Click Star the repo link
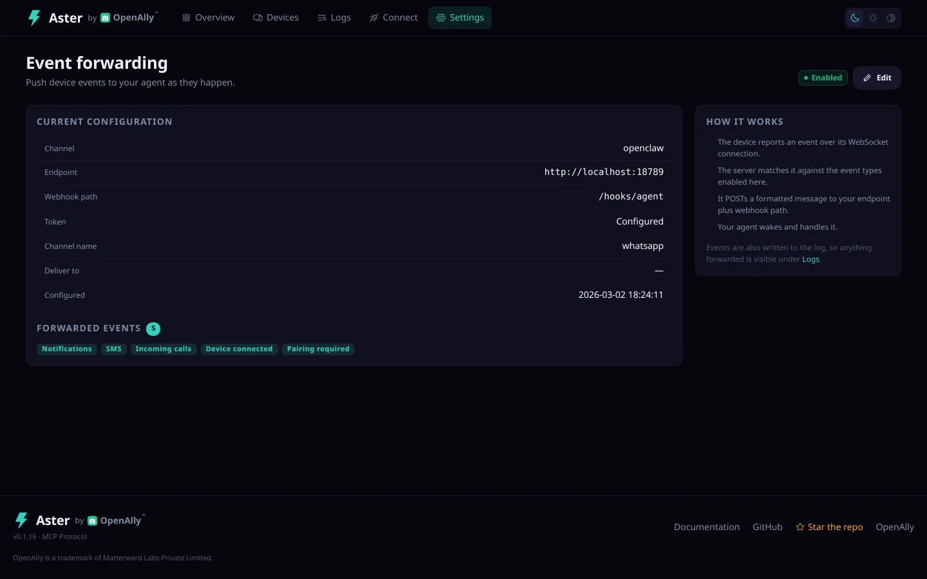The image size is (927, 579). [x=829, y=527]
